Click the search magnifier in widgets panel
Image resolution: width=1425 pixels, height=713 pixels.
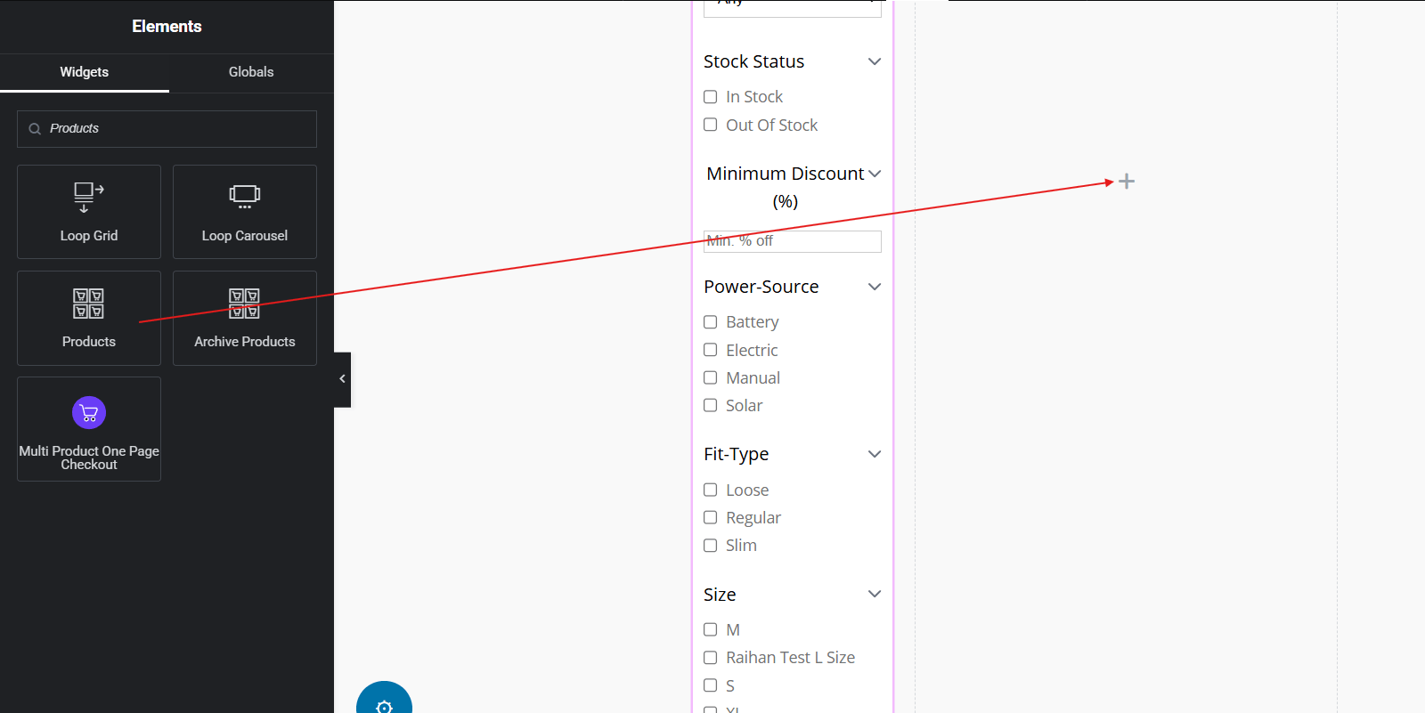click(x=34, y=128)
